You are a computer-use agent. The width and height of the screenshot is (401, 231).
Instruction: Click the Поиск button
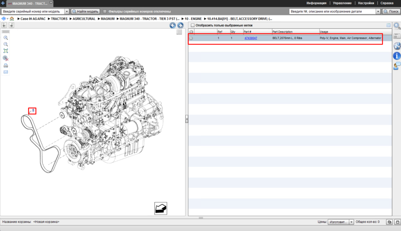click(x=391, y=11)
